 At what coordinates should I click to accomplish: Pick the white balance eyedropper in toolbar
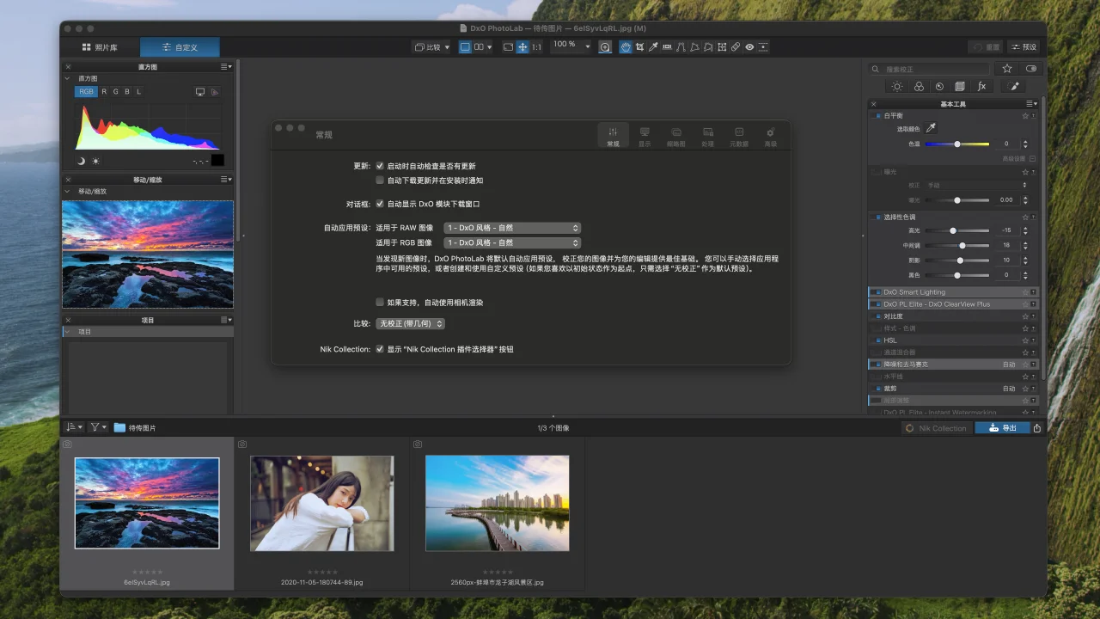pos(653,47)
